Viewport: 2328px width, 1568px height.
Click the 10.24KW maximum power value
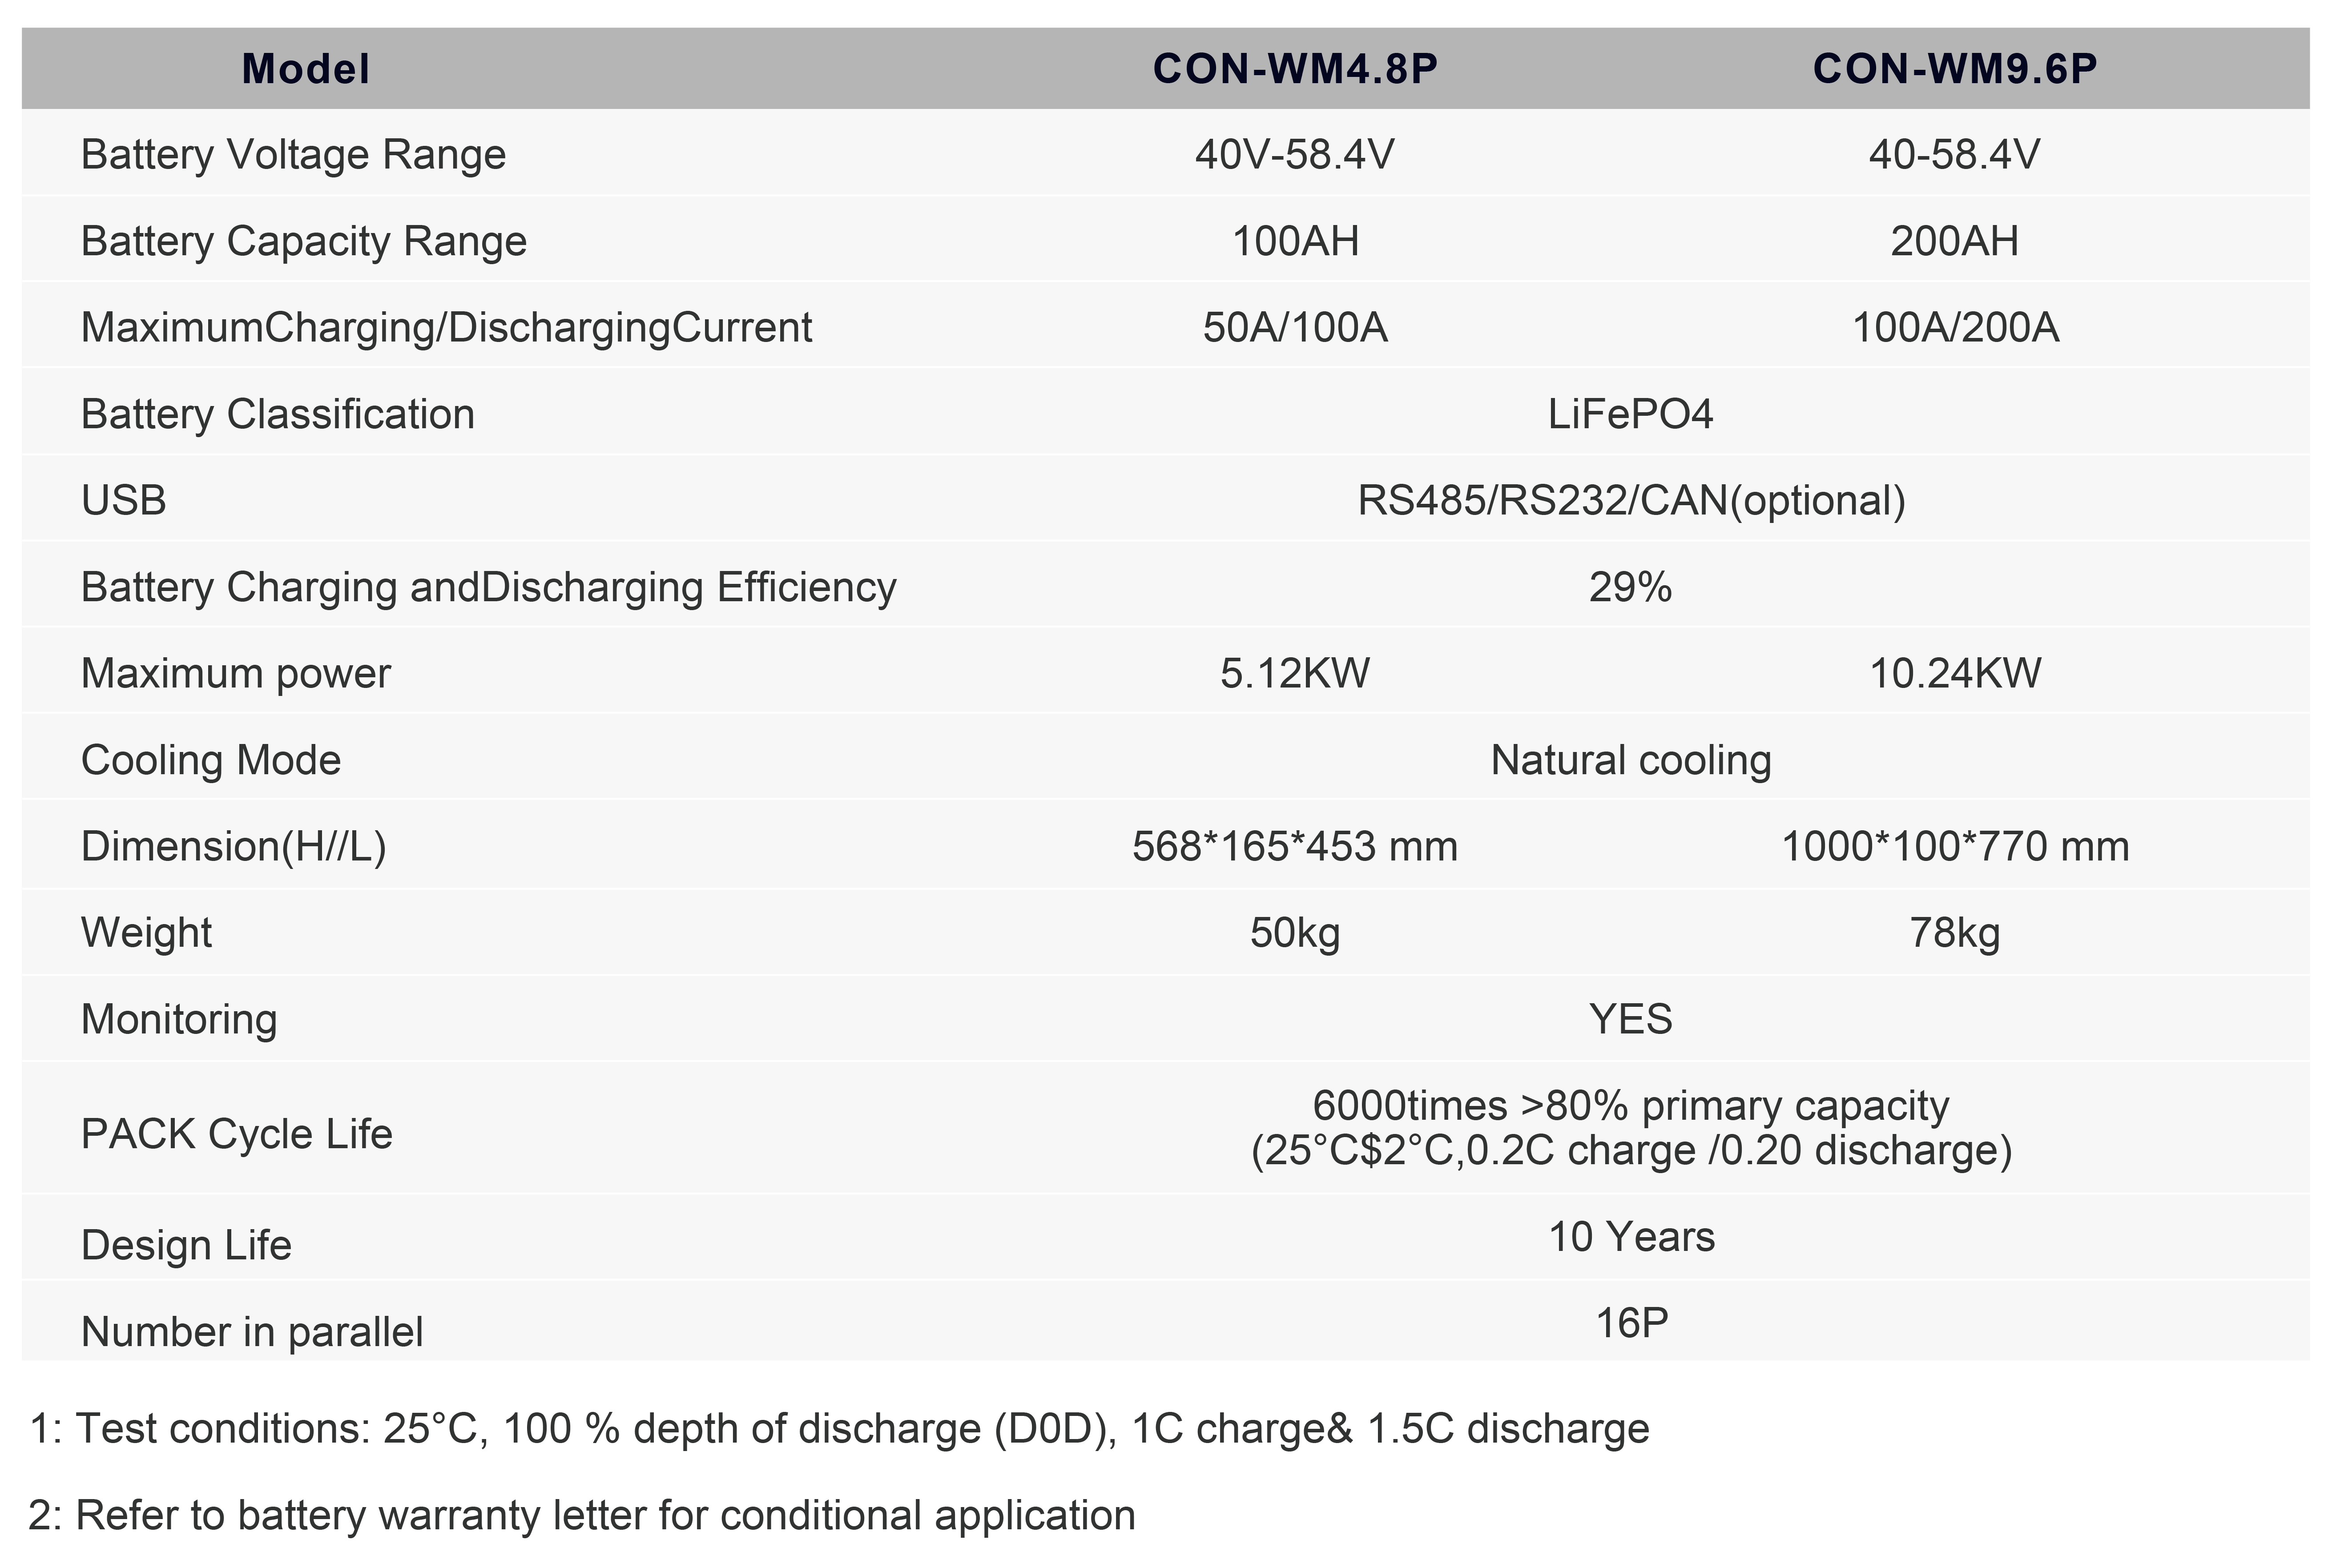click(1955, 673)
